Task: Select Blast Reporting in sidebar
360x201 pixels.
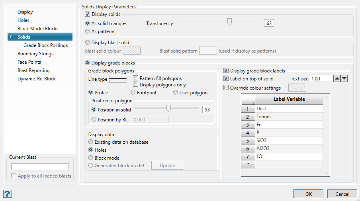Action: [x=33, y=70]
